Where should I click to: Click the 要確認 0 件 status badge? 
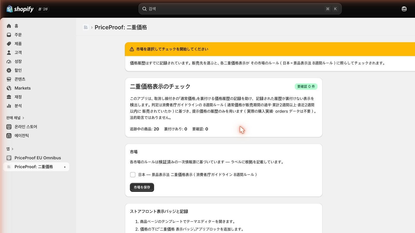point(306,86)
